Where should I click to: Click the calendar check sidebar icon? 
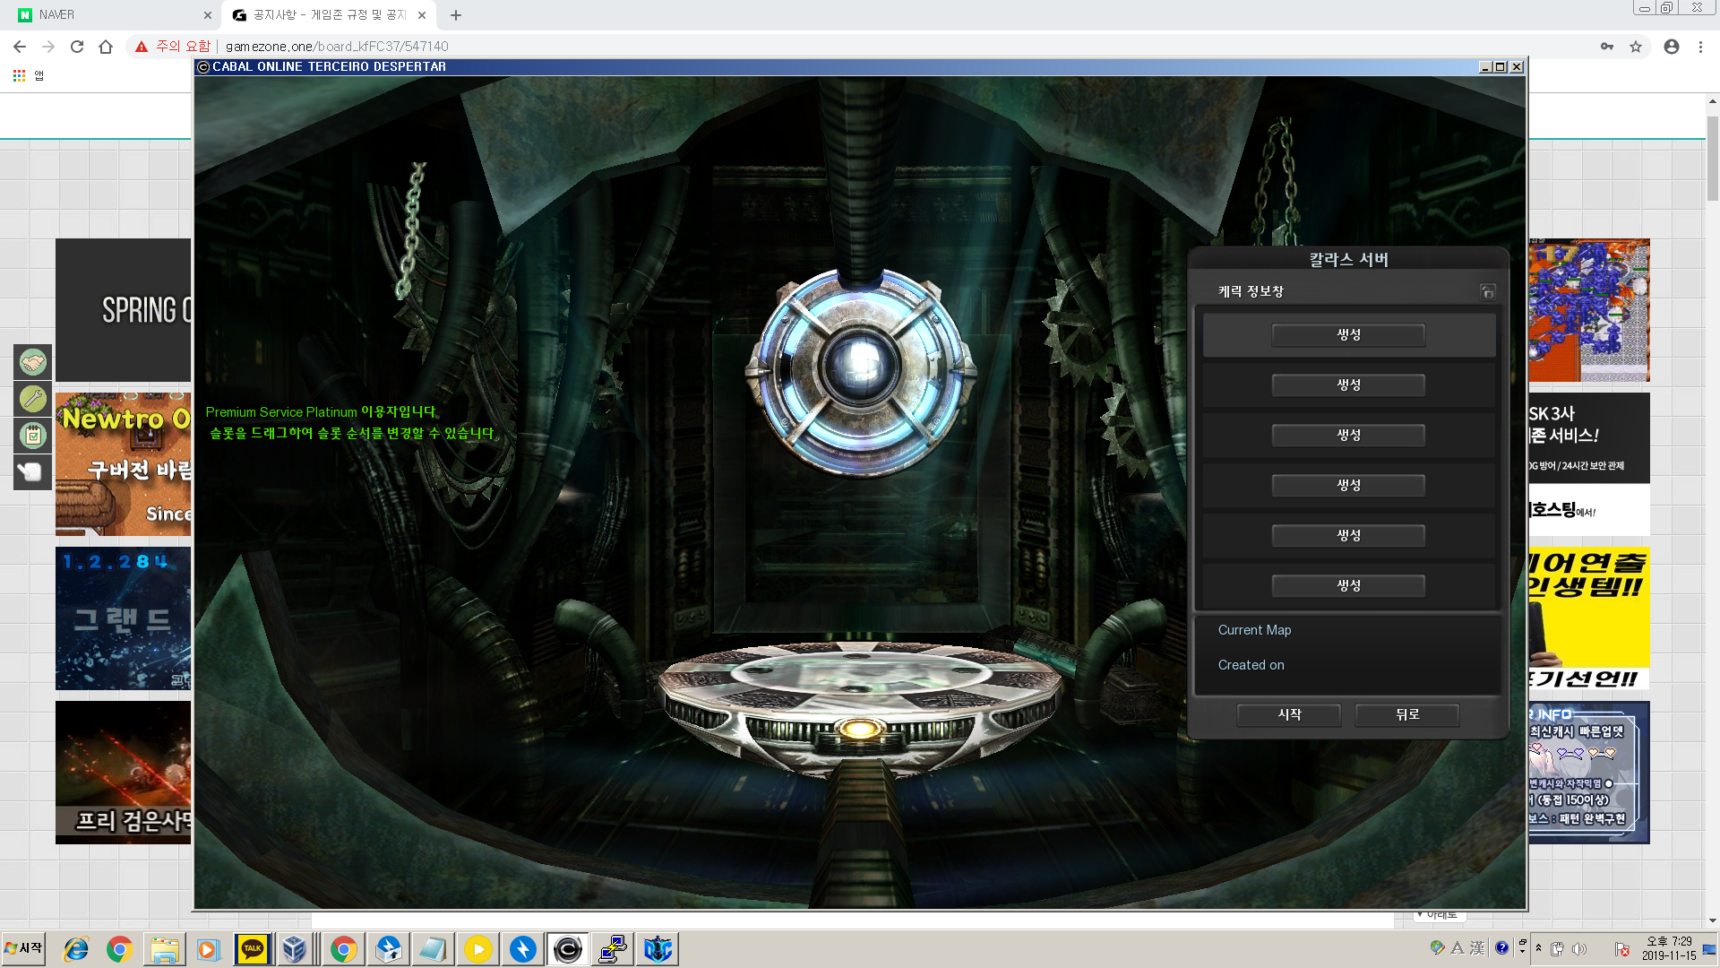click(33, 435)
